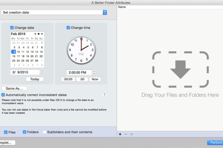Open the Same As... dialog

(x=14, y=89)
